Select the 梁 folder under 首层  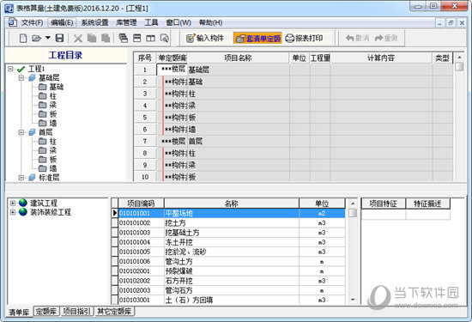(x=47, y=150)
